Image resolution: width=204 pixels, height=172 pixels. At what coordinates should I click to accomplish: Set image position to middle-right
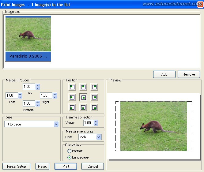[x=94, y=97]
